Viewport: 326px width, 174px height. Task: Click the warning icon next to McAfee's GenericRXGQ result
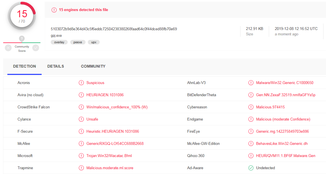tap(81, 143)
